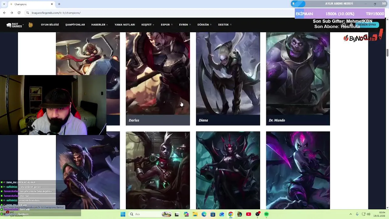Click the volume speaker tray icon

click(x=369, y=214)
